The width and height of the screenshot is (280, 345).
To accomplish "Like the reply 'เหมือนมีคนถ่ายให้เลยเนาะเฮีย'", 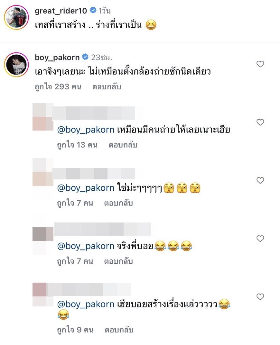I will pos(260,122).
